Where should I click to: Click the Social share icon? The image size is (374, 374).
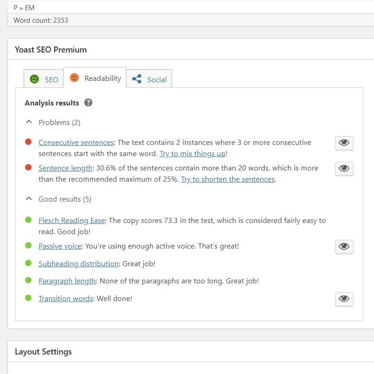coord(137,79)
